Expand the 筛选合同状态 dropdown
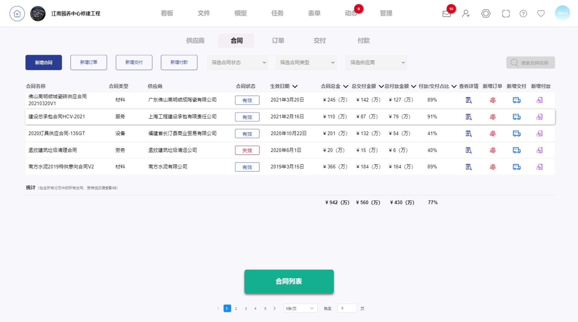Viewport: 578px width, 322px height. pos(238,62)
